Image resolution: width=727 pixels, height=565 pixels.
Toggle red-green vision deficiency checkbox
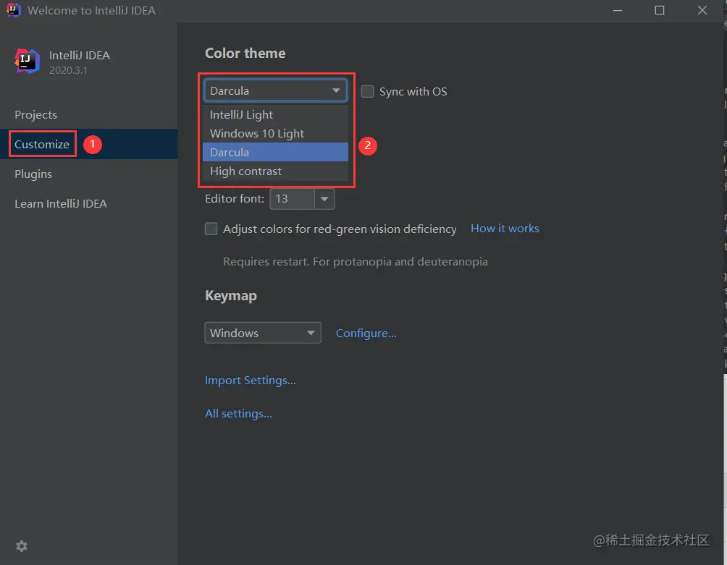[x=211, y=229]
